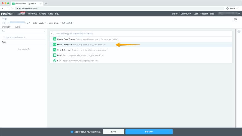Image resolution: width=242 pixels, height=136 pixels.
Task: Click the pipedream.com/new address bar
Action: pos(119,8)
